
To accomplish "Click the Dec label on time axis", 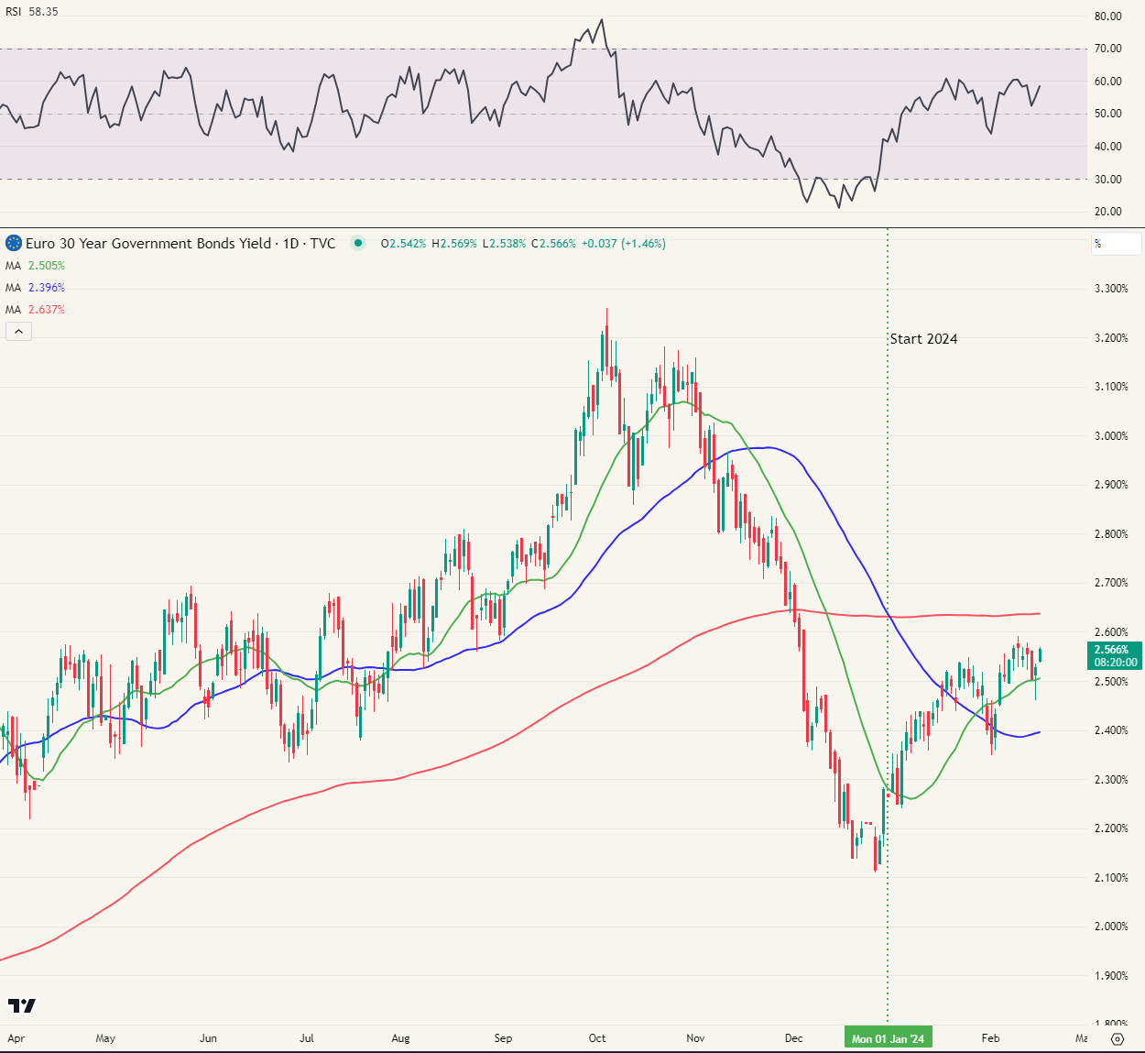I will (x=793, y=1038).
